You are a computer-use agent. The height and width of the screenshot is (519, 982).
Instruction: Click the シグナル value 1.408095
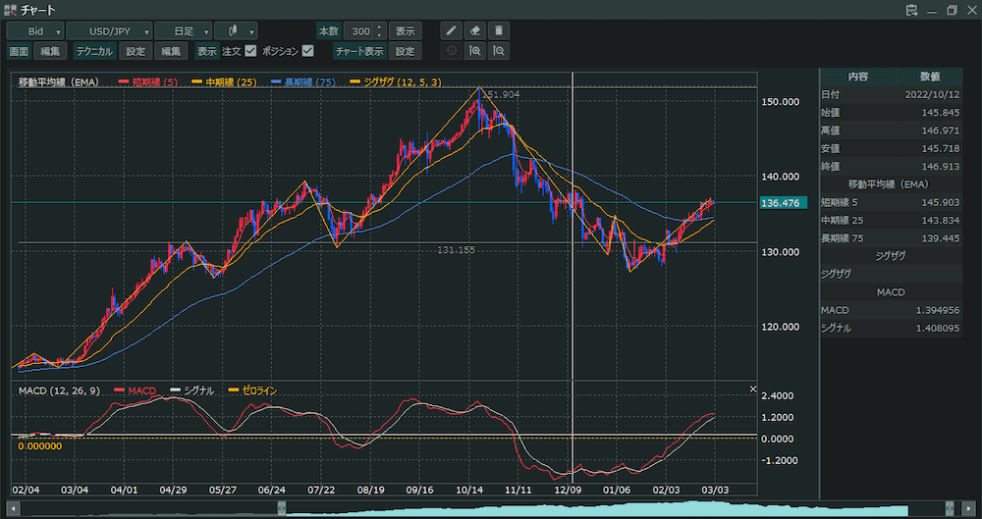pyautogui.click(x=938, y=328)
